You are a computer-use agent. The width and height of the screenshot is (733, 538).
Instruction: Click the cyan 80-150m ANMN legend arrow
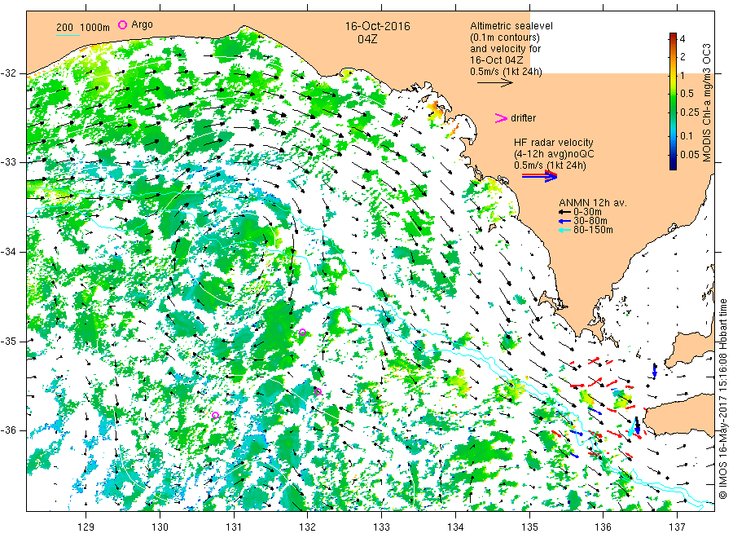pos(564,230)
